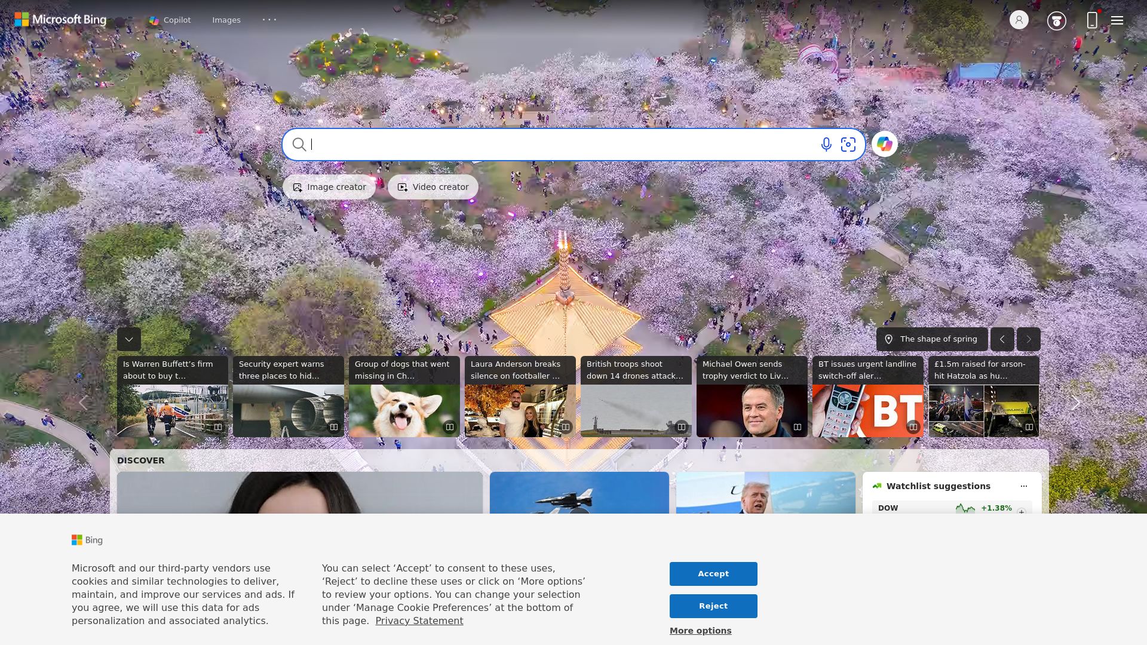This screenshot has height=645, width=1147.
Task: Go back in carousel with left arrow
Action: 84,403
